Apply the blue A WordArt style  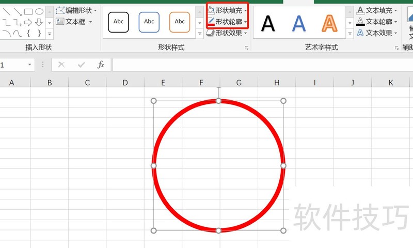pyautogui.click(x=299, y=23)
